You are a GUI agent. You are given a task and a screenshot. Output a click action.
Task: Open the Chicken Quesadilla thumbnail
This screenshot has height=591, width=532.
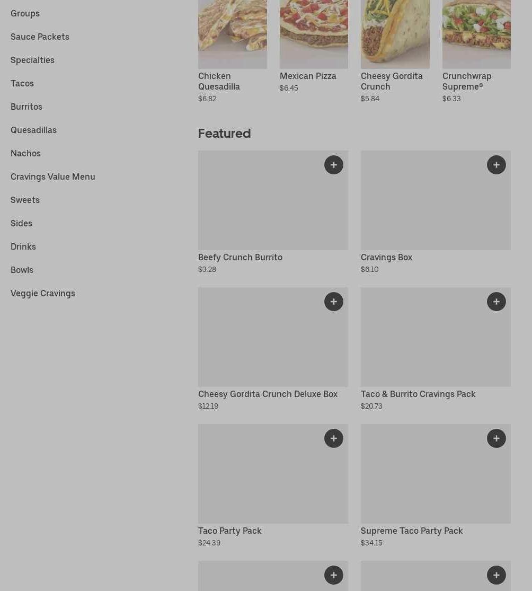(233, 34)
